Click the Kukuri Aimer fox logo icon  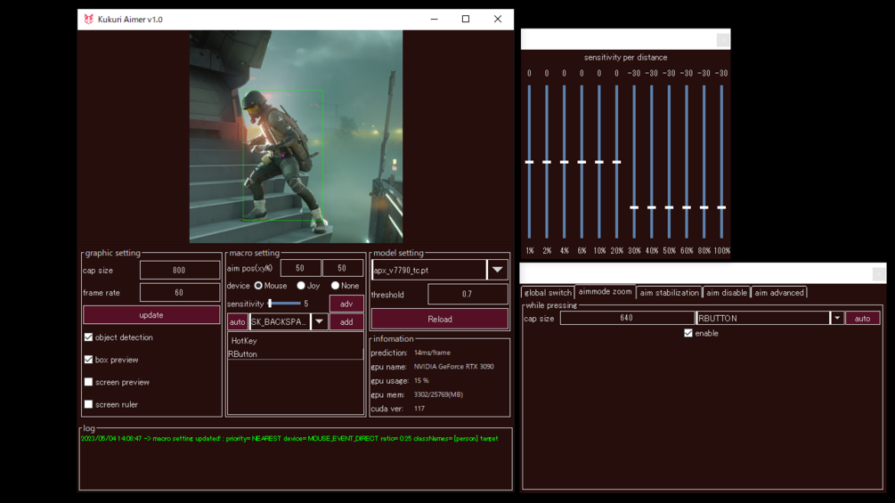tap(88, 19)
